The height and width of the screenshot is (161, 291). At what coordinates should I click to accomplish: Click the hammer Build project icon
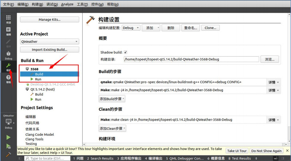coord(8,154)
